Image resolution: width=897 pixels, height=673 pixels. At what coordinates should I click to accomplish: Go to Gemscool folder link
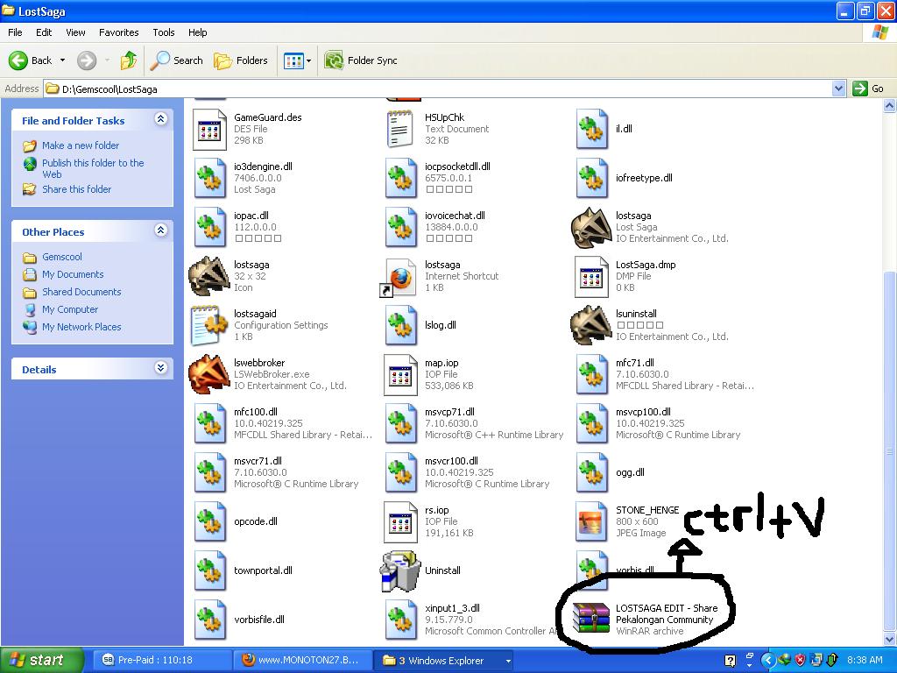(x=62, y=257)
